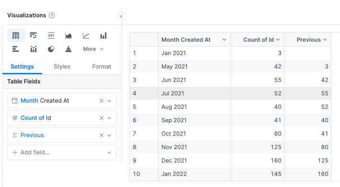Viewport: 340px width, 187px height.
Task: Pick the area chart visualization icon
Action: click(x=68, y=35)
